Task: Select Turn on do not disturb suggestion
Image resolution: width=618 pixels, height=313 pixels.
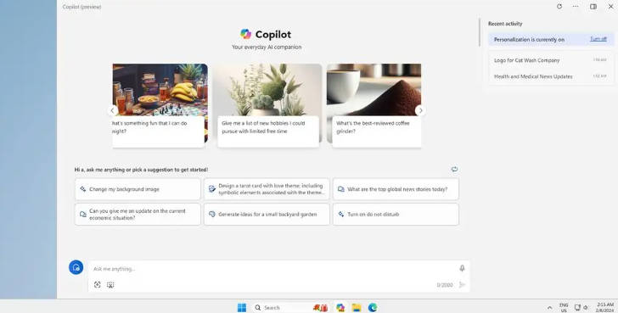Action: pyautogui.click(x=396, y=214)
